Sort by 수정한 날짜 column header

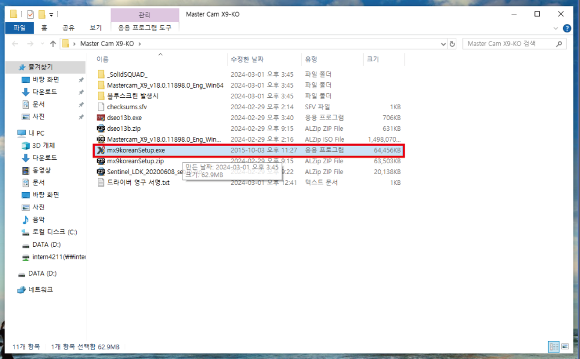click(x=247, y=59)
